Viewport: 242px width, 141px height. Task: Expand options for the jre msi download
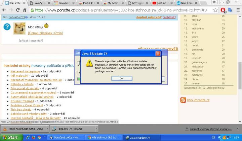click(x=96, y=129)
